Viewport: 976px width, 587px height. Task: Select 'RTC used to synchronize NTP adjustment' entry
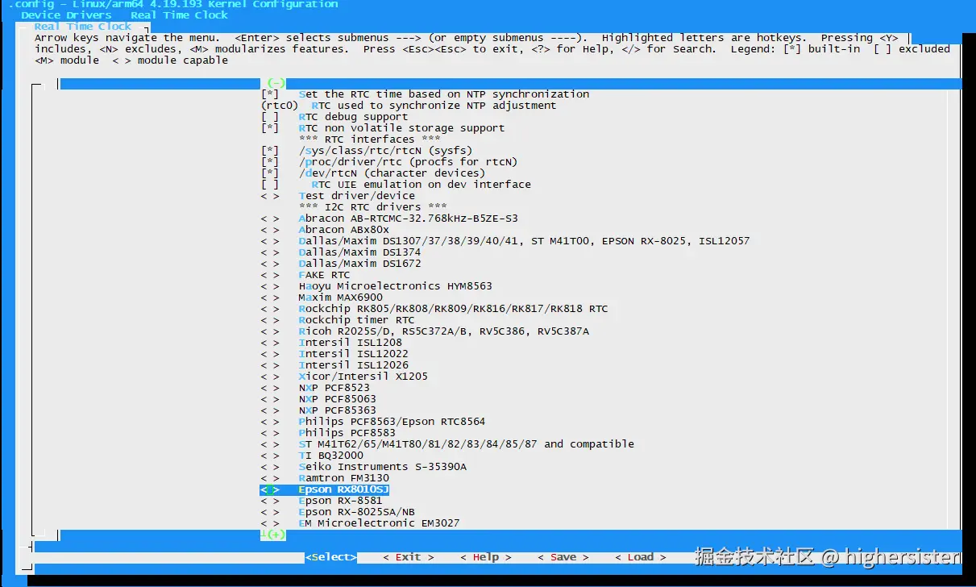(x=434, y=106)
